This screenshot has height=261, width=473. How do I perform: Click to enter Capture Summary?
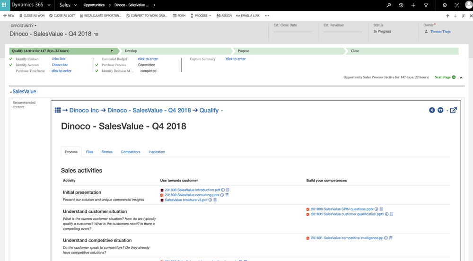tap(236, 59)
